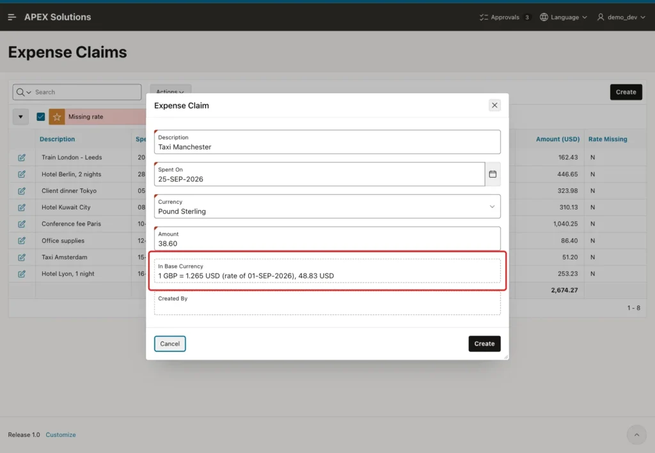Click the Release 1.0 footer text
The height and width of the screenshot is (453, 655).
pyautogui.click(x=24, y=434)
